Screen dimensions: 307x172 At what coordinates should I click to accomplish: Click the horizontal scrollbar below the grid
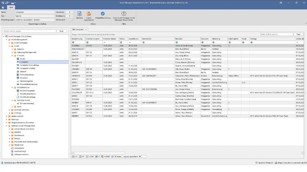click(99, 153)
